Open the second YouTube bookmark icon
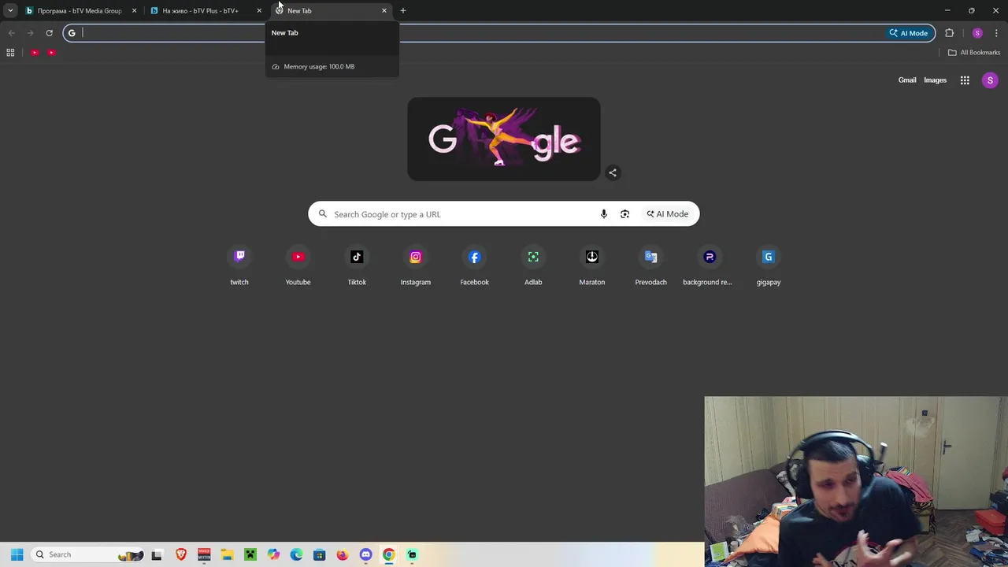 click(51, 53)
